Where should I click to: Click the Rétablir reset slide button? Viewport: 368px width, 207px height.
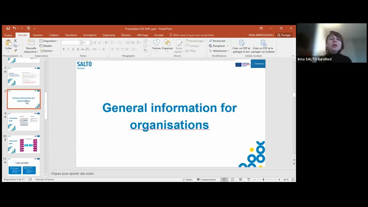tap(46, 46)
